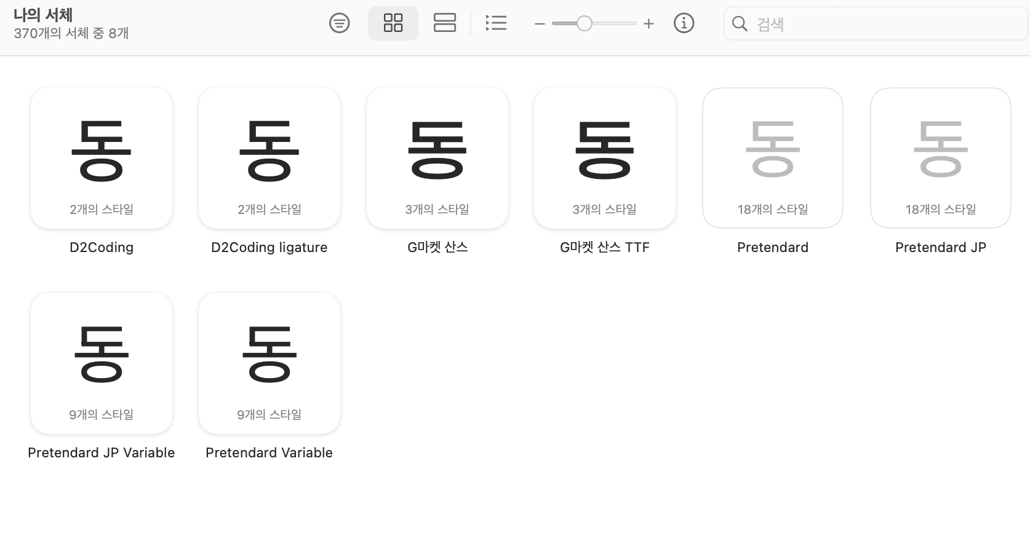Click the 나의 서체 collection title
This screenshot has width=1030, height=552.
click(43, 15)
